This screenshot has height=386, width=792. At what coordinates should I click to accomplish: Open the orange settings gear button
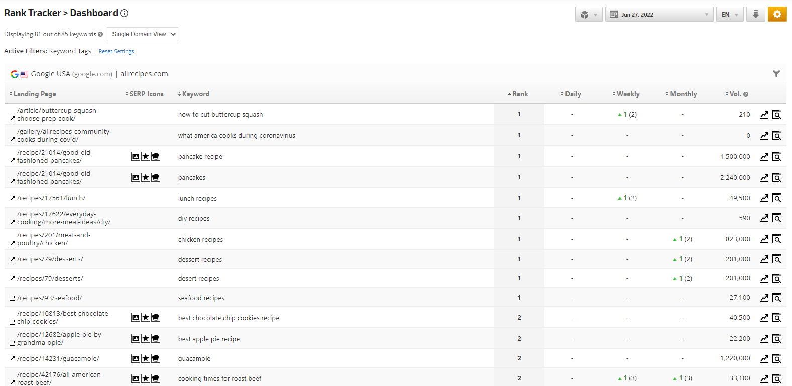777,14
